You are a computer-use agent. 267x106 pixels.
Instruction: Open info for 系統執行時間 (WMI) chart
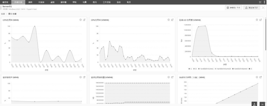pyautogui.click(x=257, y=77)
